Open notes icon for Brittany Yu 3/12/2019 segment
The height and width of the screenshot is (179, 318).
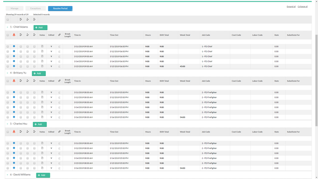[42, 97]
